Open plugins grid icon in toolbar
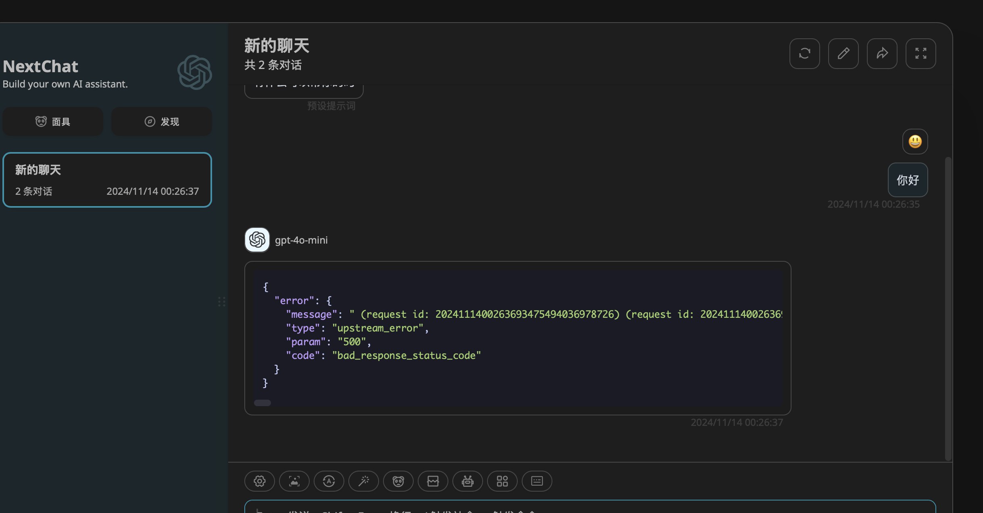This screenshot has height=513, width=983. tap(502, 481)
